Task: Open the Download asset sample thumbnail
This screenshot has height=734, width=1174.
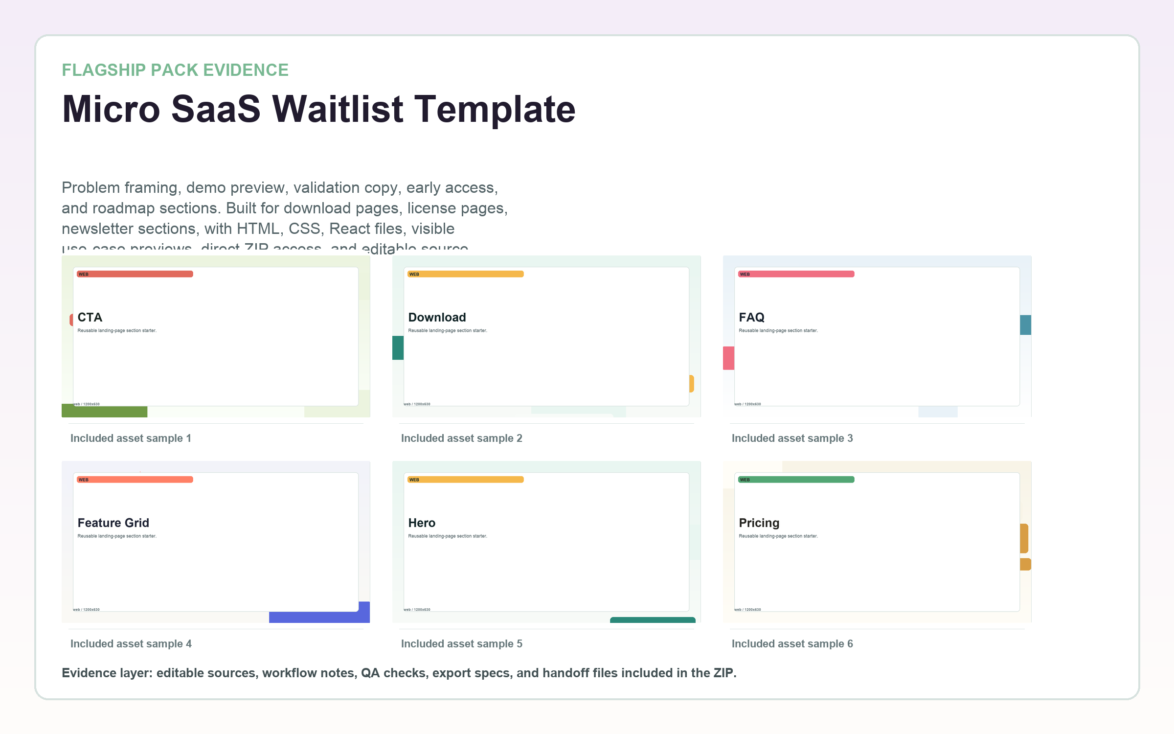Action: coord(546,336)
